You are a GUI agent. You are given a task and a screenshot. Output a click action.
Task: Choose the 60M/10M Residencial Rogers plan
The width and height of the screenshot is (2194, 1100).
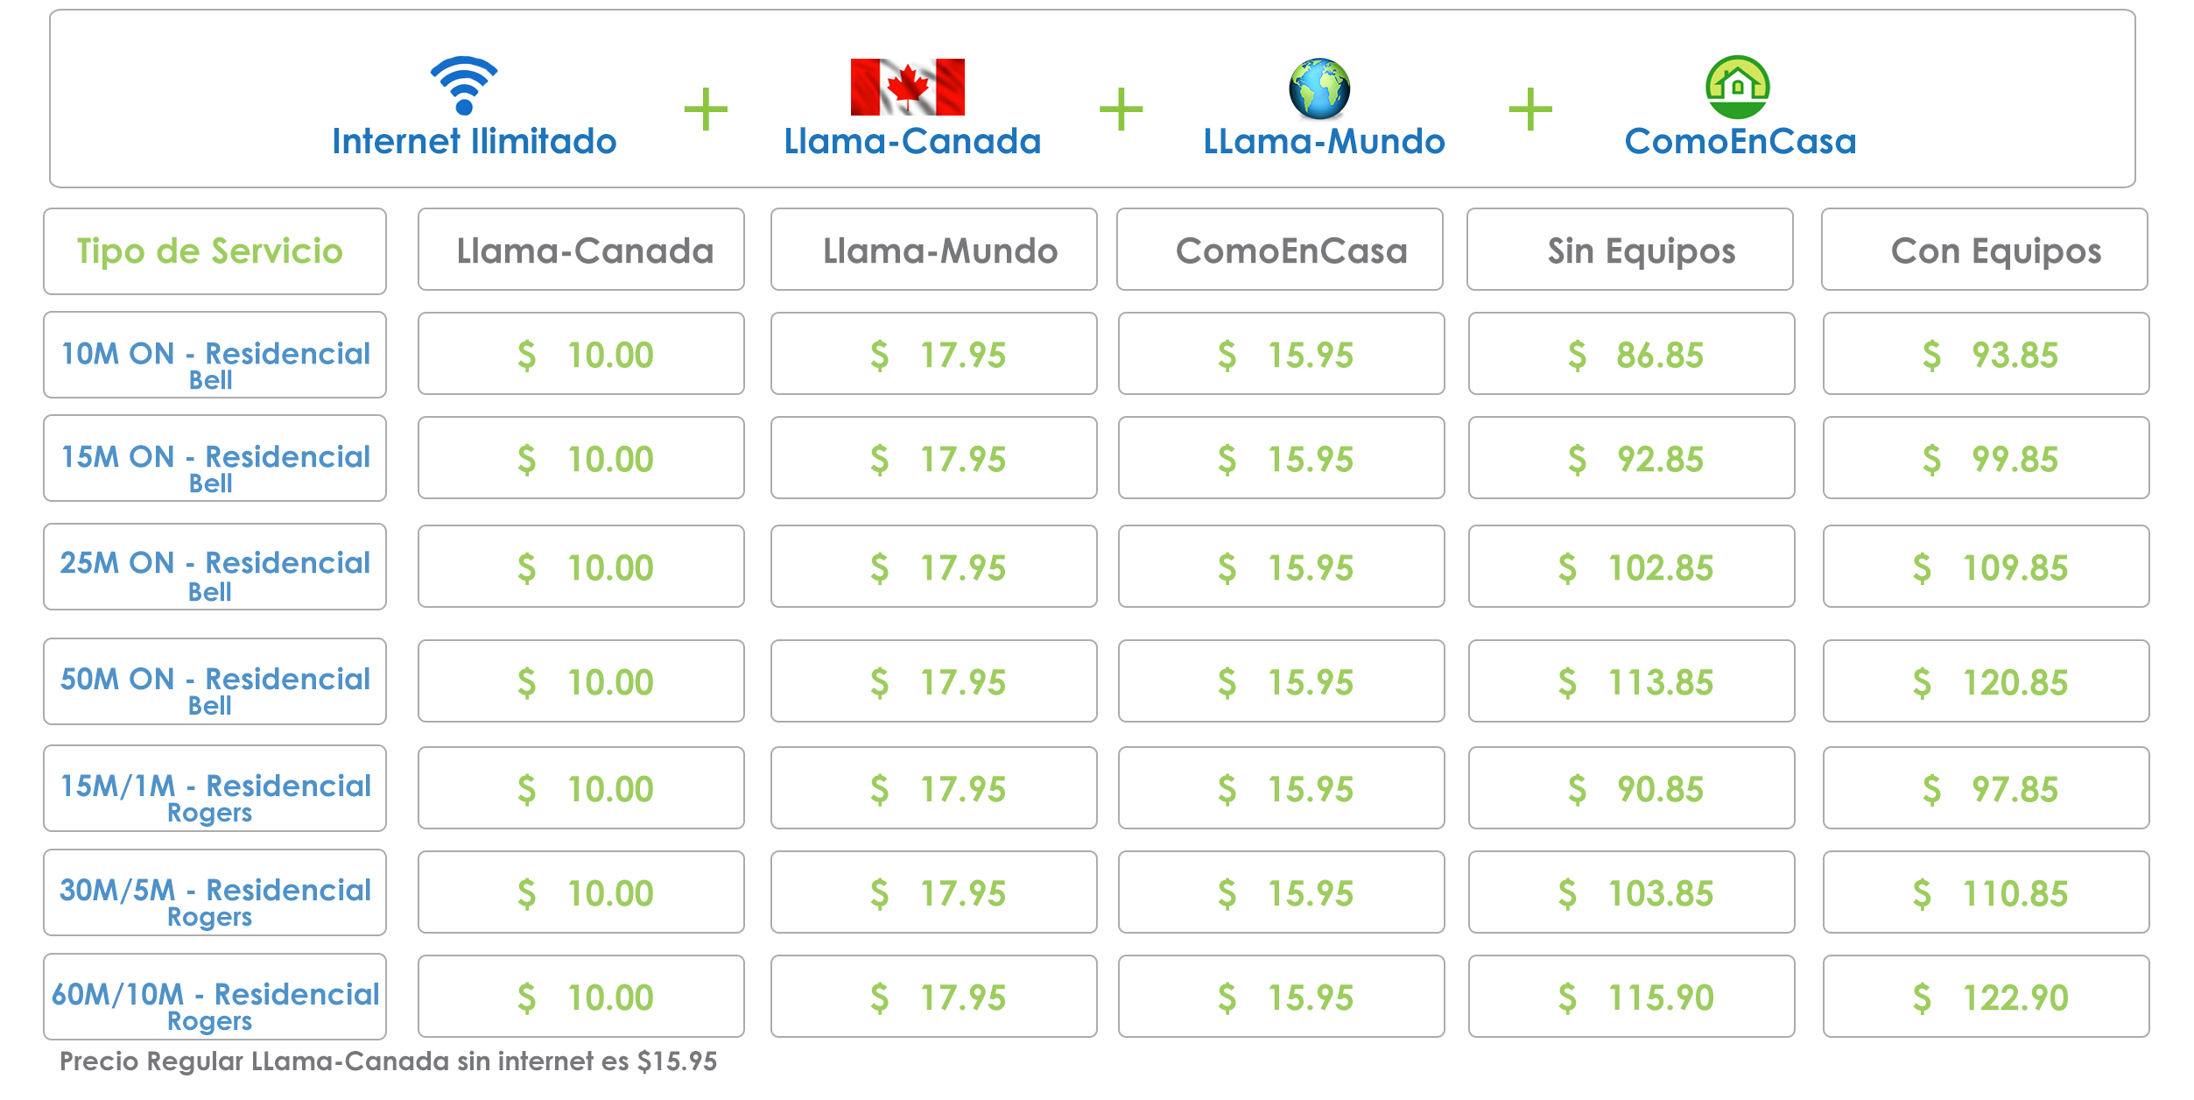[214, 997]
